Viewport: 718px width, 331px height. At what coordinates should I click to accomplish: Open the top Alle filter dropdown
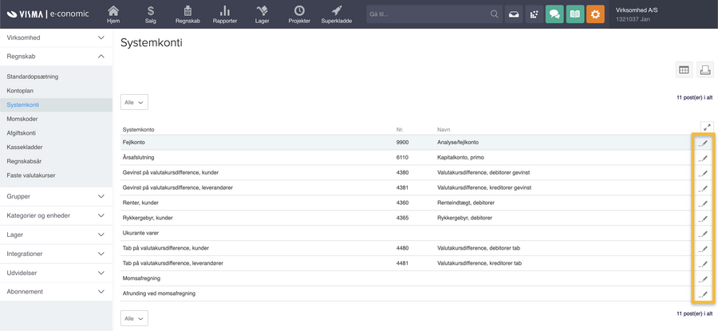(x=134, y=103)
